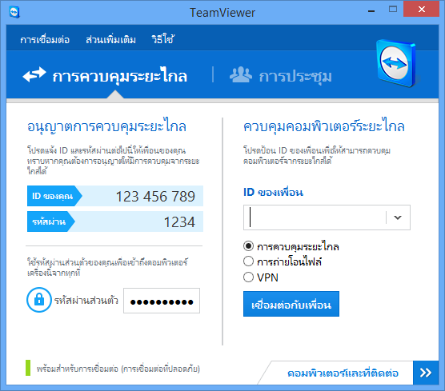Viewport: 445px width, 391px height.
Task: Expand the partner ID dropdown arrow
Action: tap(398, 217)
